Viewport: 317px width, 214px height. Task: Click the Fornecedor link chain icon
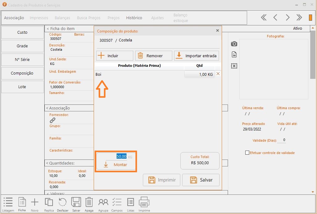point(52,120)
